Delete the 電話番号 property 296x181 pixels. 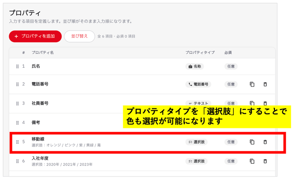(265, 85)
